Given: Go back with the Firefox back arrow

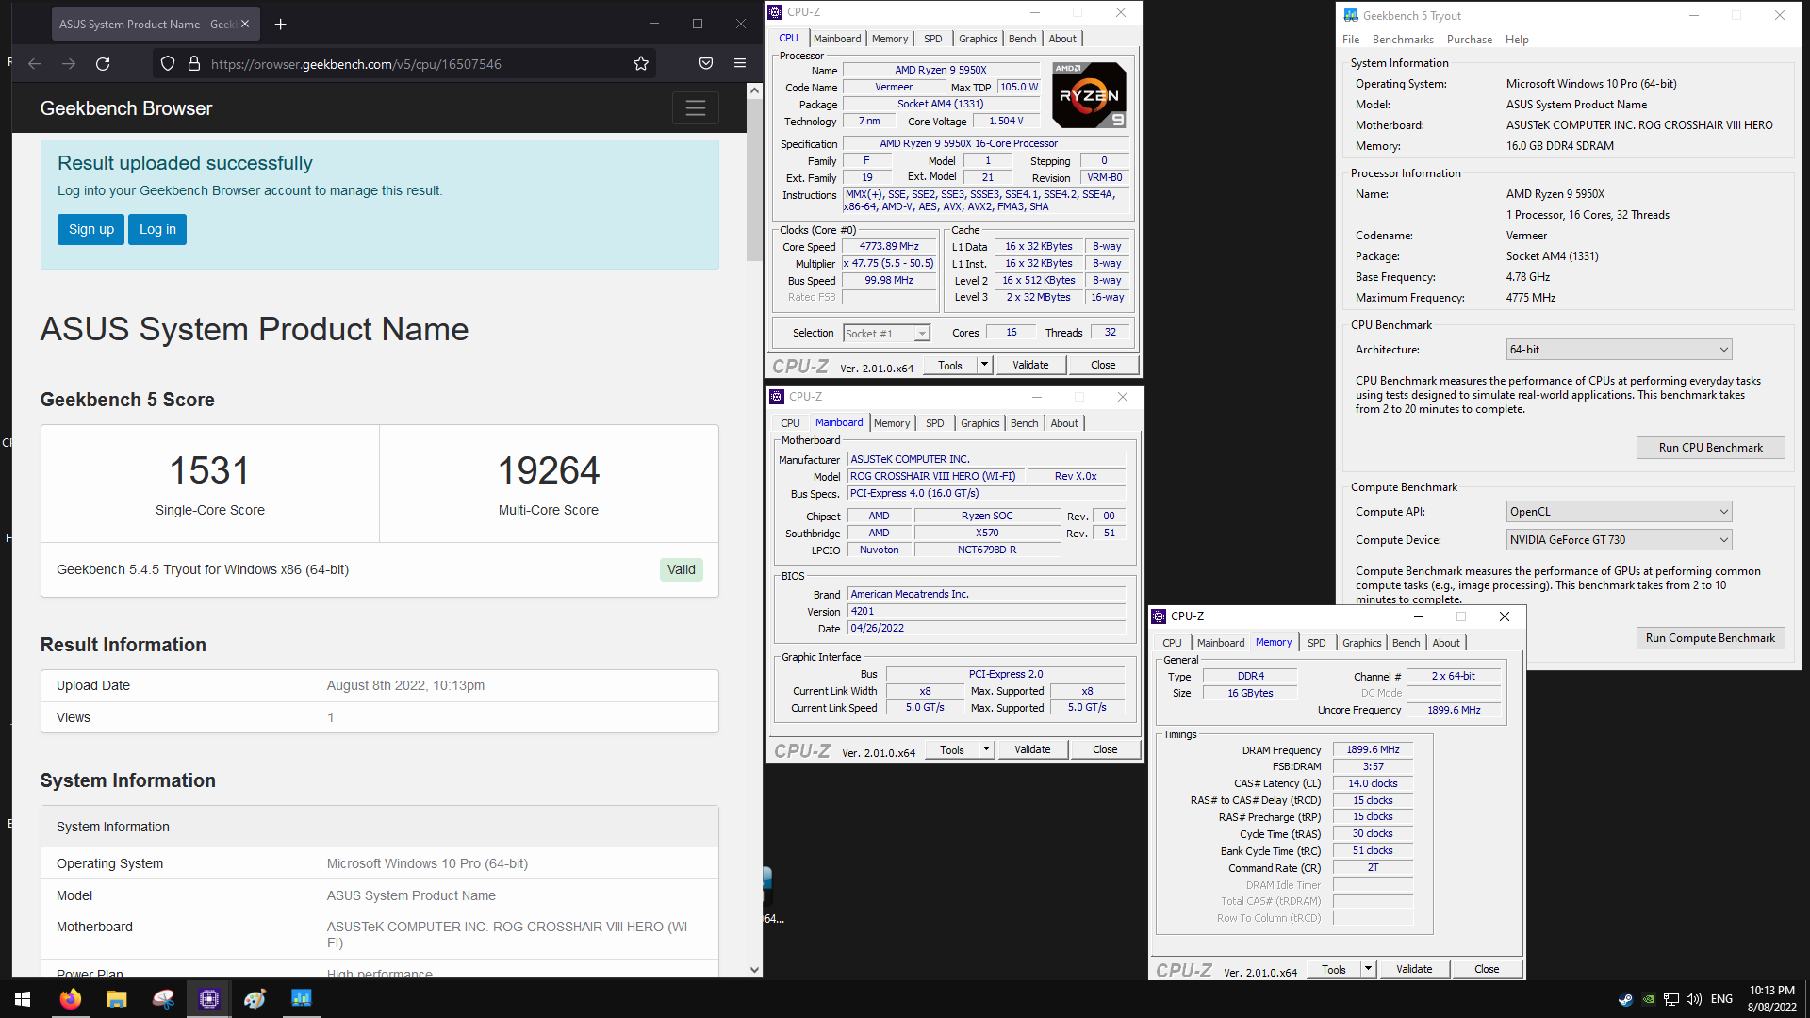Looking at the screenshot, I should point(35,64).
